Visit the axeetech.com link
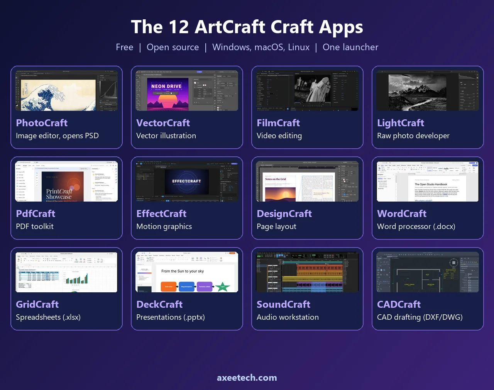Screen dimensions: 494x390 [247, 378]
